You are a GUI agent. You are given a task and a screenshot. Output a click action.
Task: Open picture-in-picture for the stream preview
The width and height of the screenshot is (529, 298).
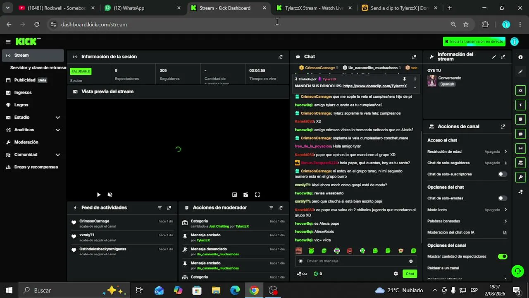tap(234, 195)
